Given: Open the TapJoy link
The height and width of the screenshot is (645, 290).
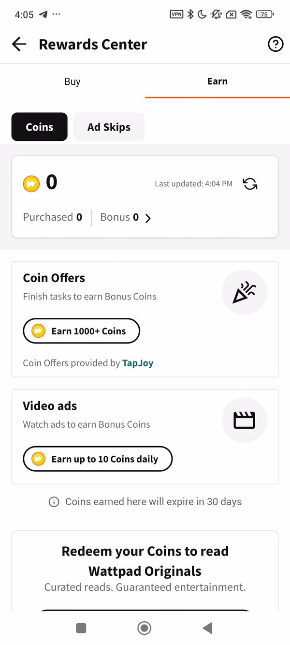Looking at the screenshot, I should click(x=138, y=363).
